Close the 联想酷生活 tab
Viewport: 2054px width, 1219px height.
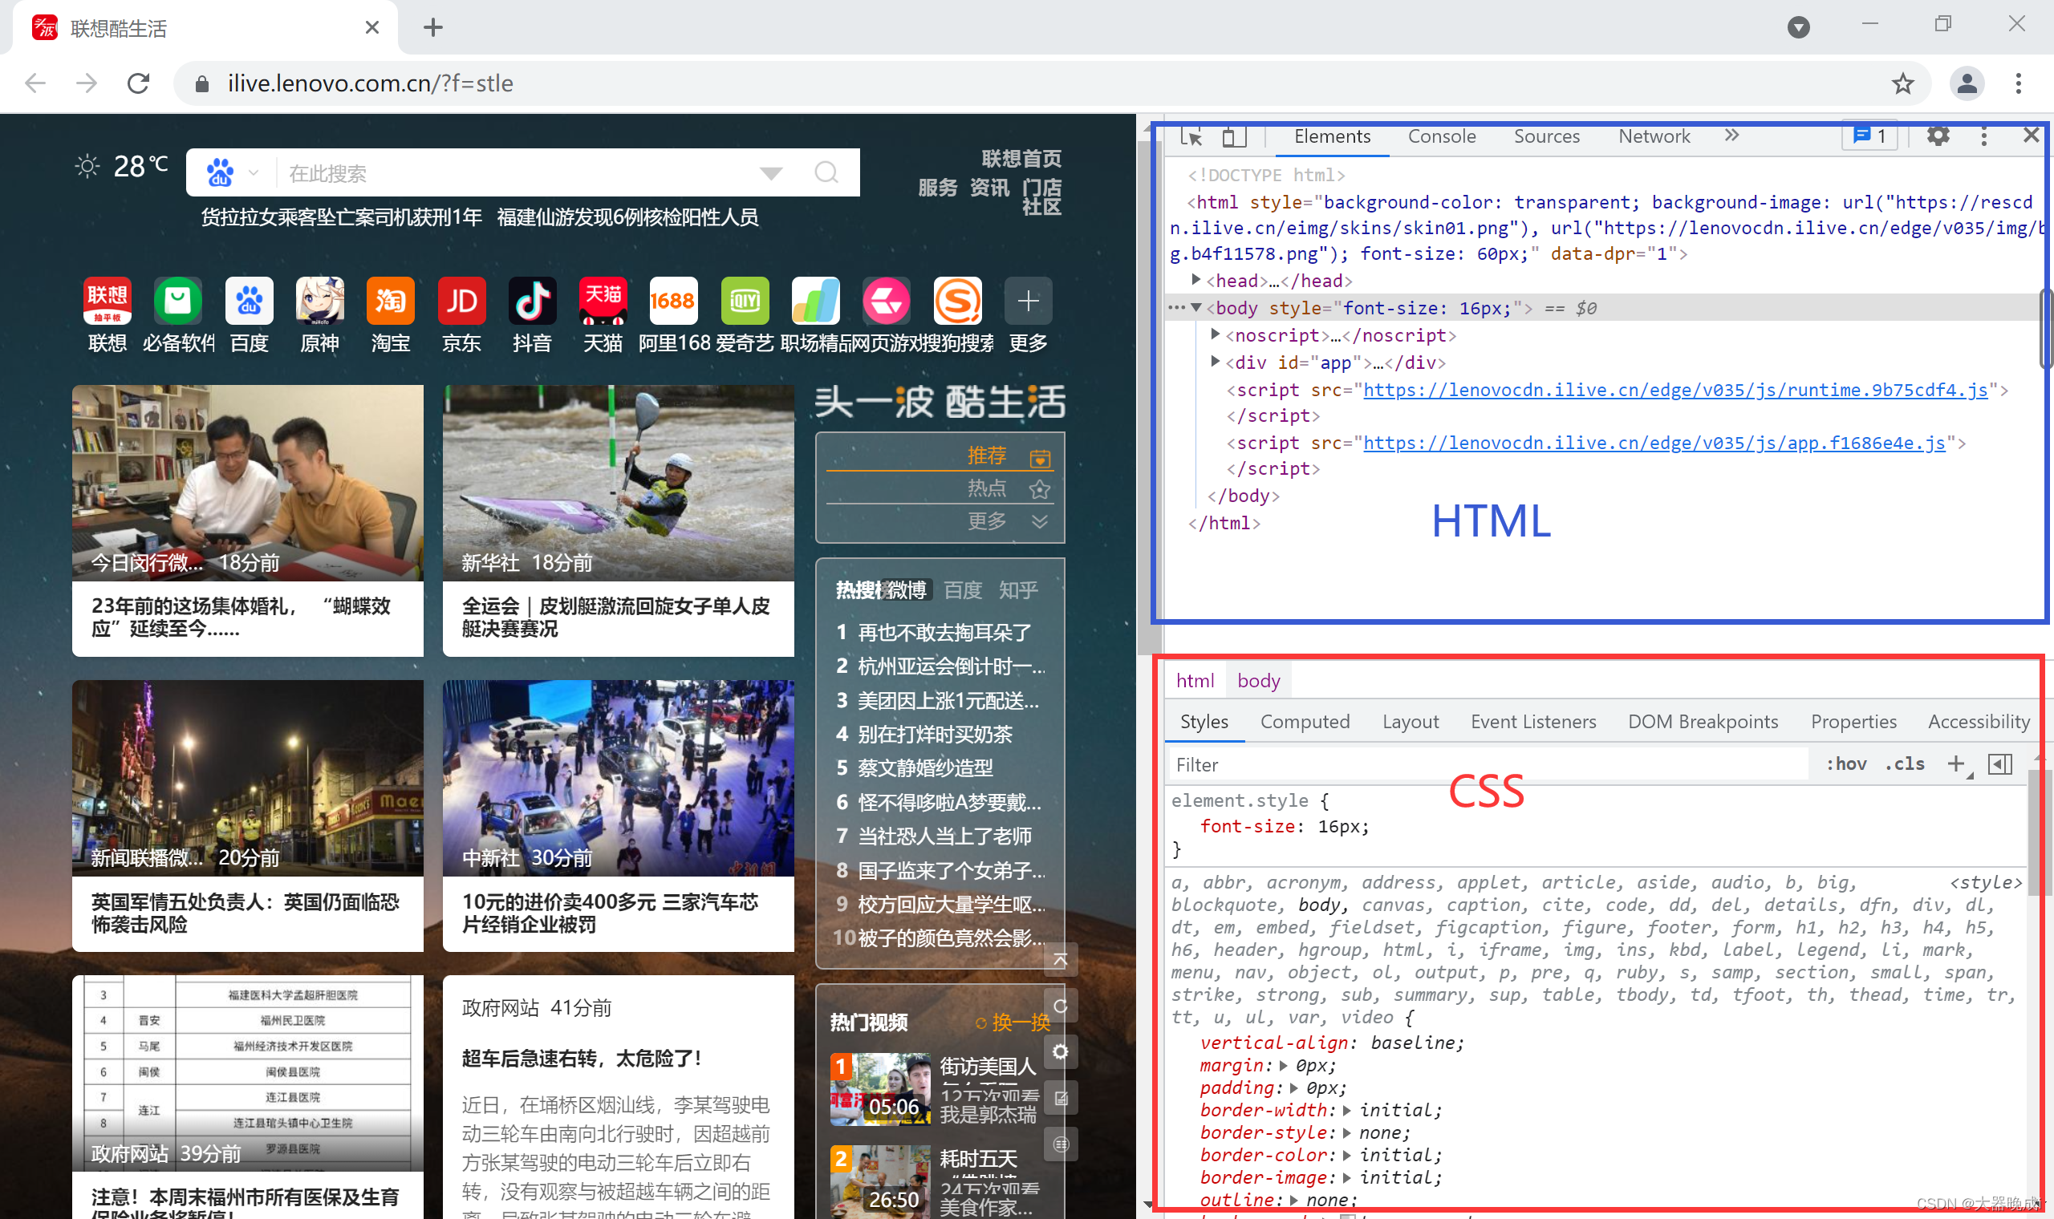click(371, 28)
